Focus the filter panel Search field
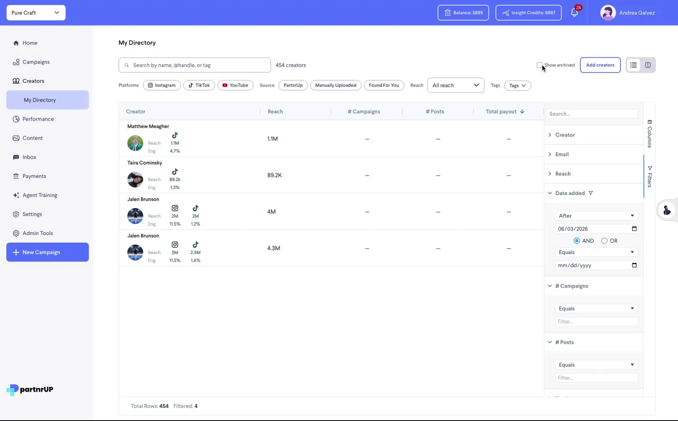This screenshot has width=678, height=421. point(592,114)
